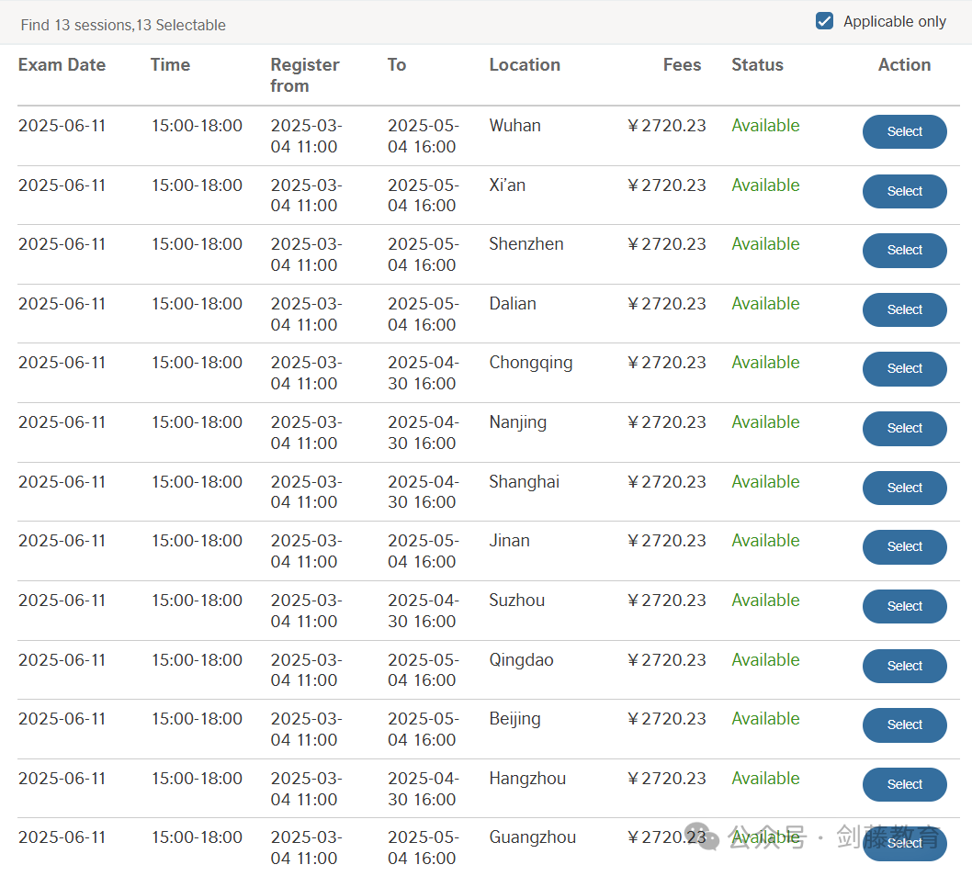The image size is (972, 876).
Task: Click the To column header
Action: coord(397,65)
